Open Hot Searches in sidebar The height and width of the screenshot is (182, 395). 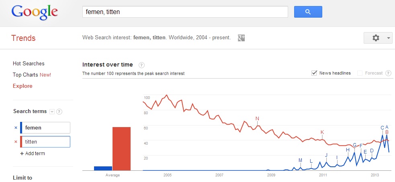coord(29,64)
